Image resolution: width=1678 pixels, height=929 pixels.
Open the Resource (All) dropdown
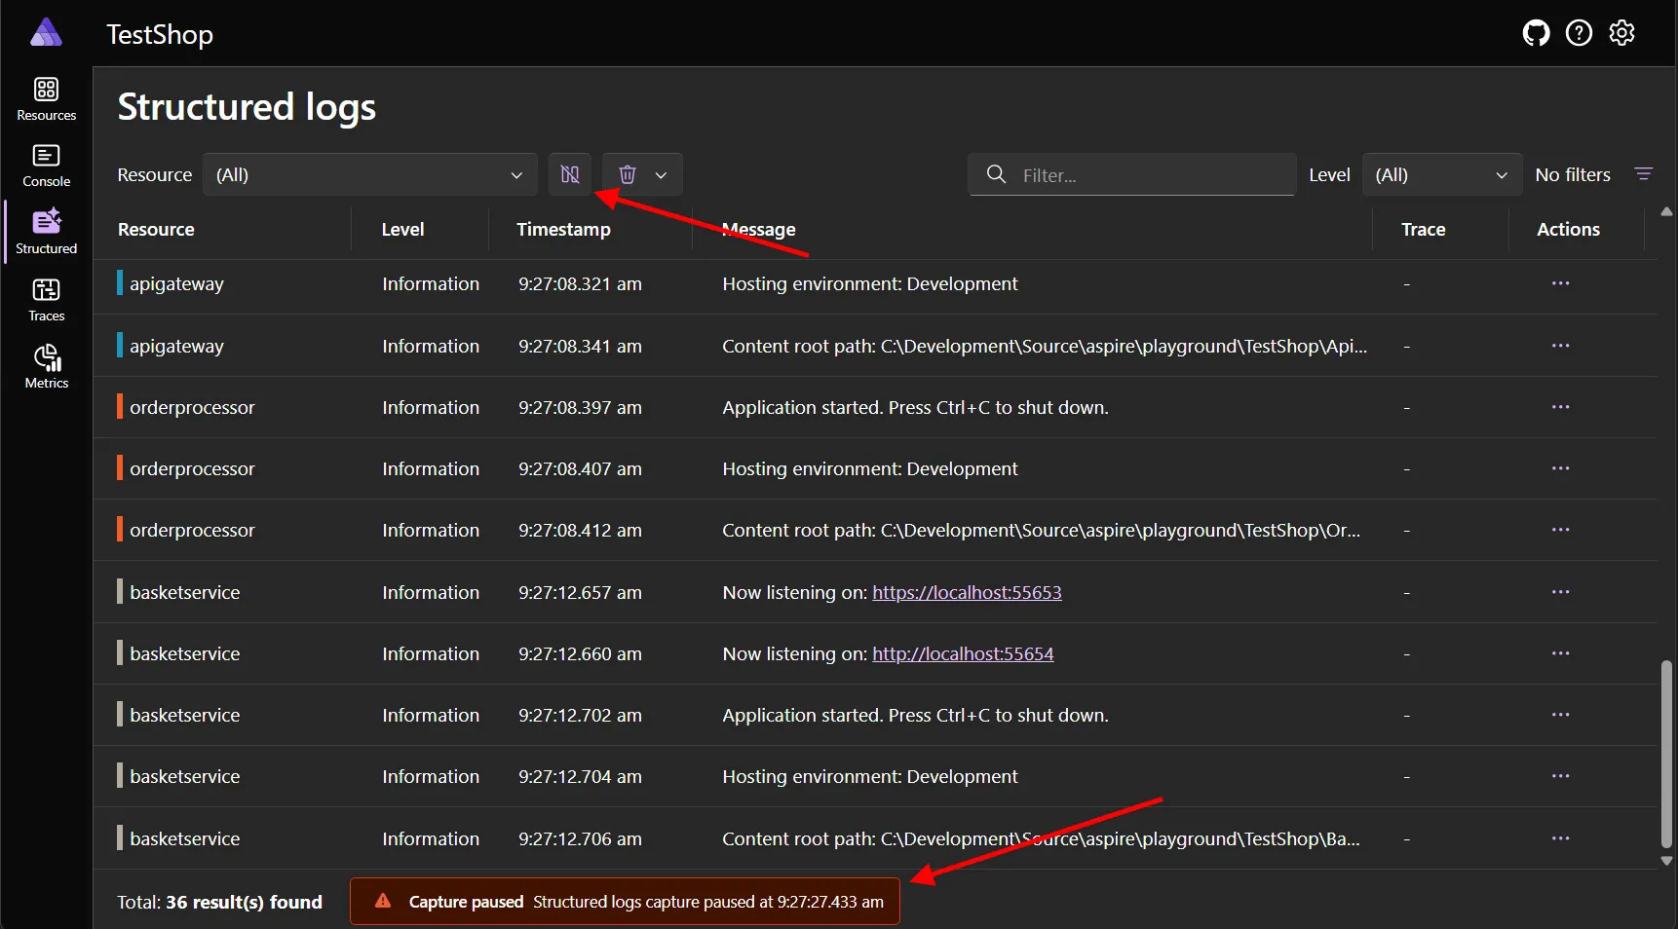[370, 175]
